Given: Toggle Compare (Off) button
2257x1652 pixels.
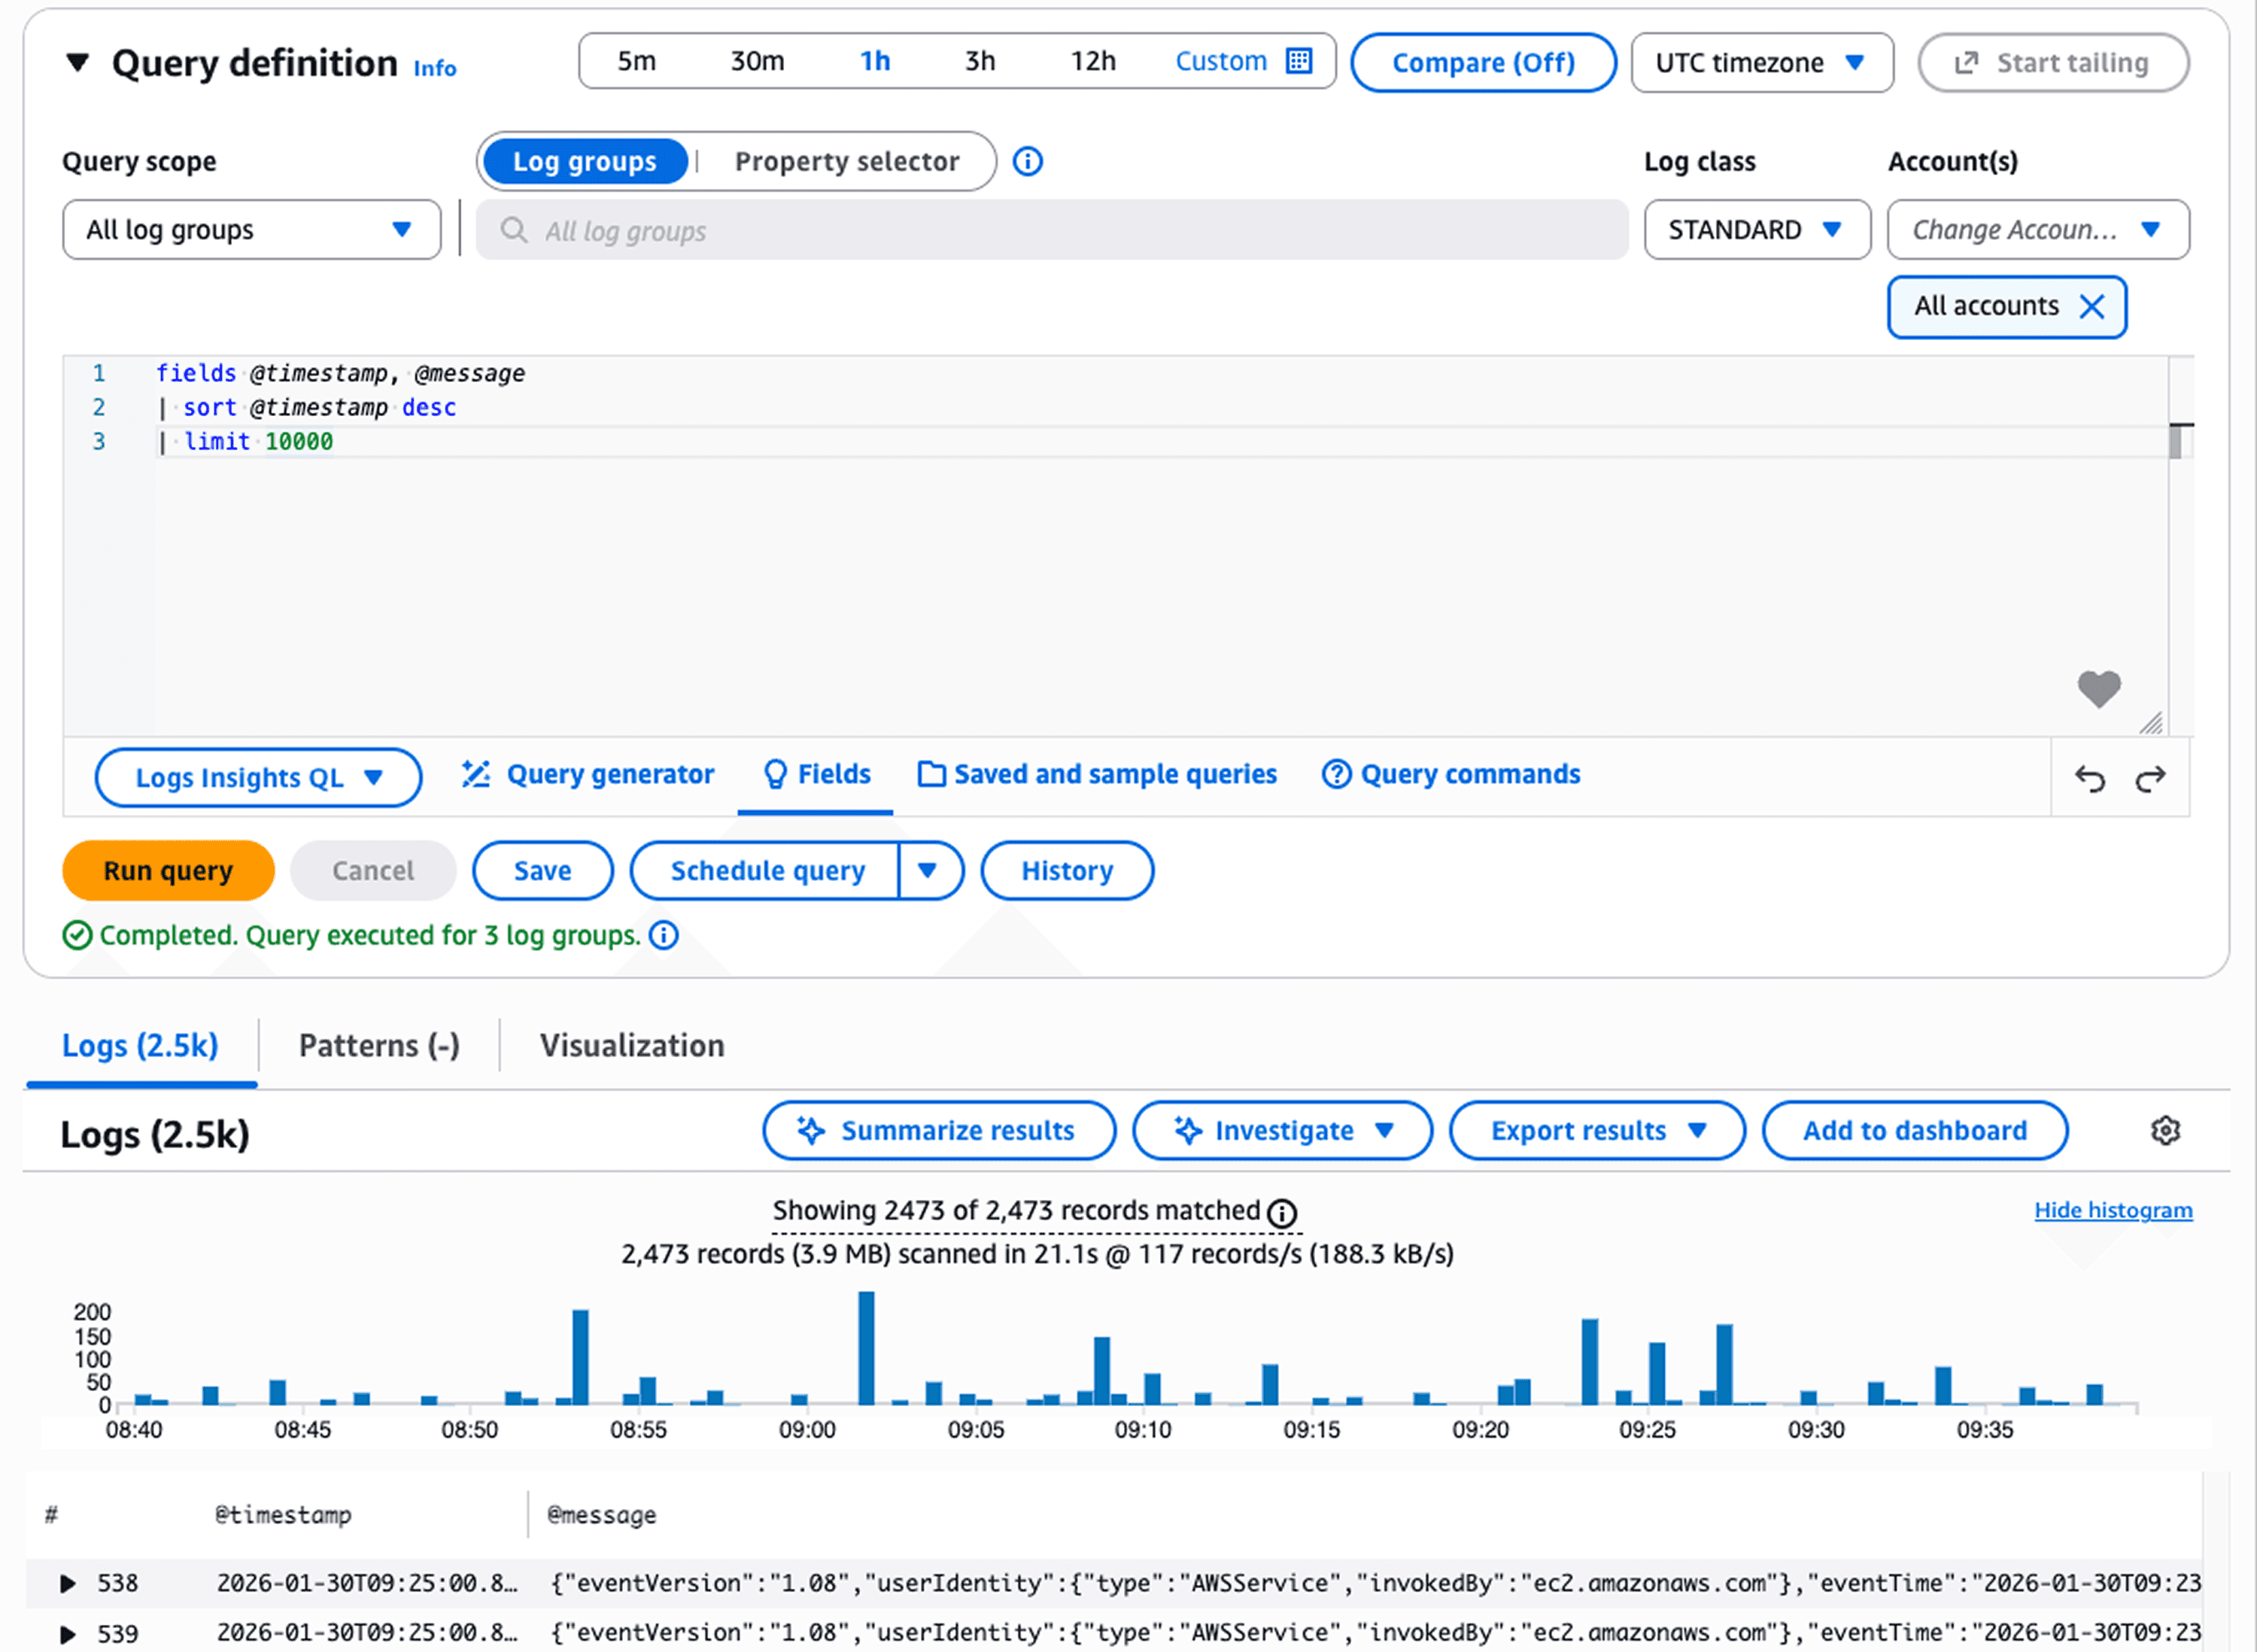Looking at the screenshot, I should point(1483,63).
